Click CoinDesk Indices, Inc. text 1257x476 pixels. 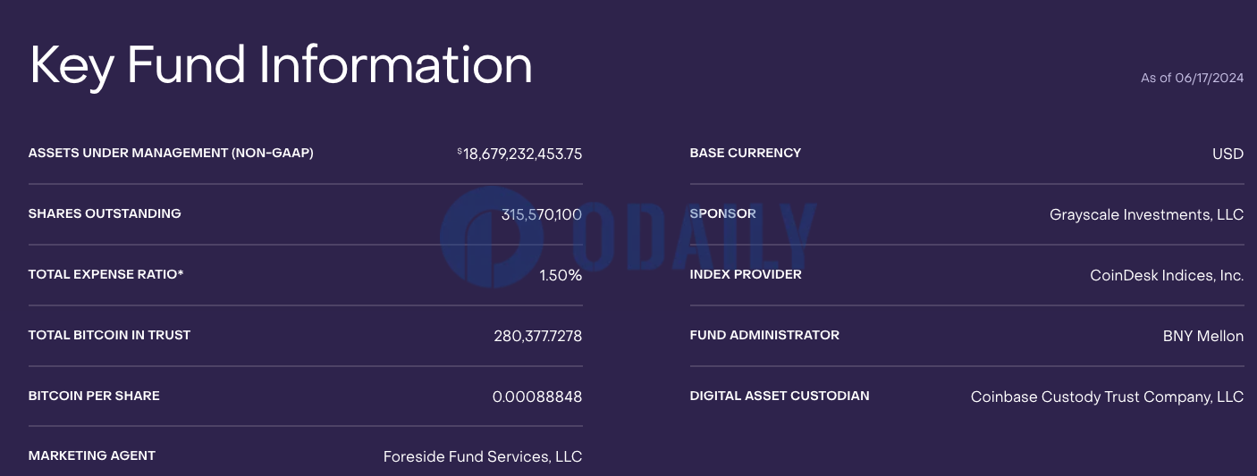pos(1167,275)
